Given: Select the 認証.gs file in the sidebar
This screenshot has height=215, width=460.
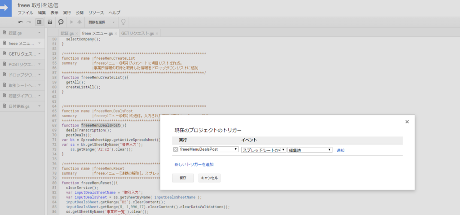Looking at the screenshot, I should tap(22, 33).
